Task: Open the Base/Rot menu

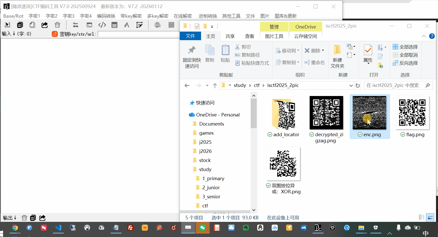Action: (13, 16)
